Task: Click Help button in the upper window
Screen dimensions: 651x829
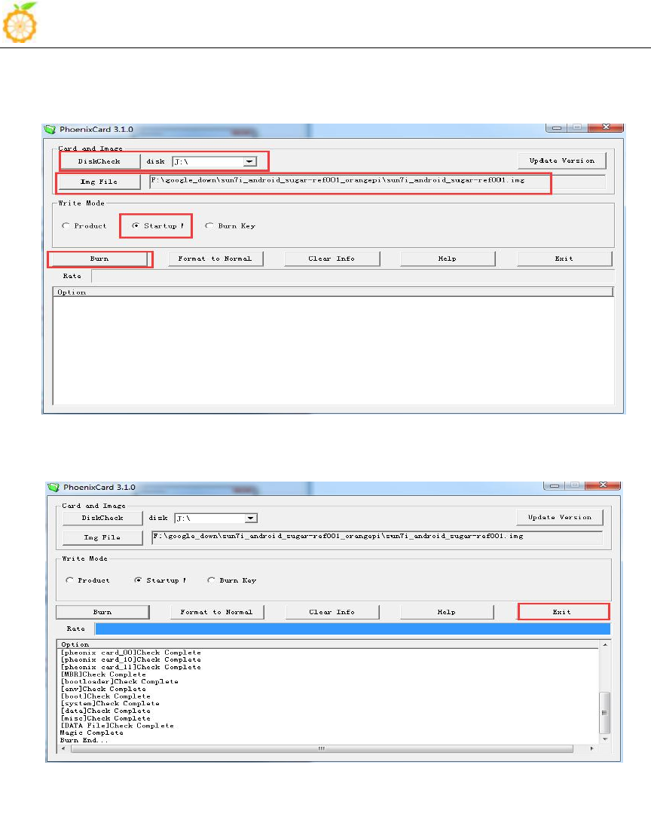Action: [447, 258]
